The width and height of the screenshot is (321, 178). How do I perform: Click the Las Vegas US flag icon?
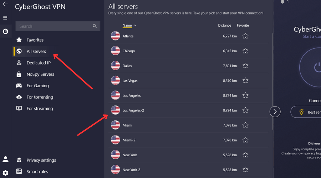pos(116,80)
